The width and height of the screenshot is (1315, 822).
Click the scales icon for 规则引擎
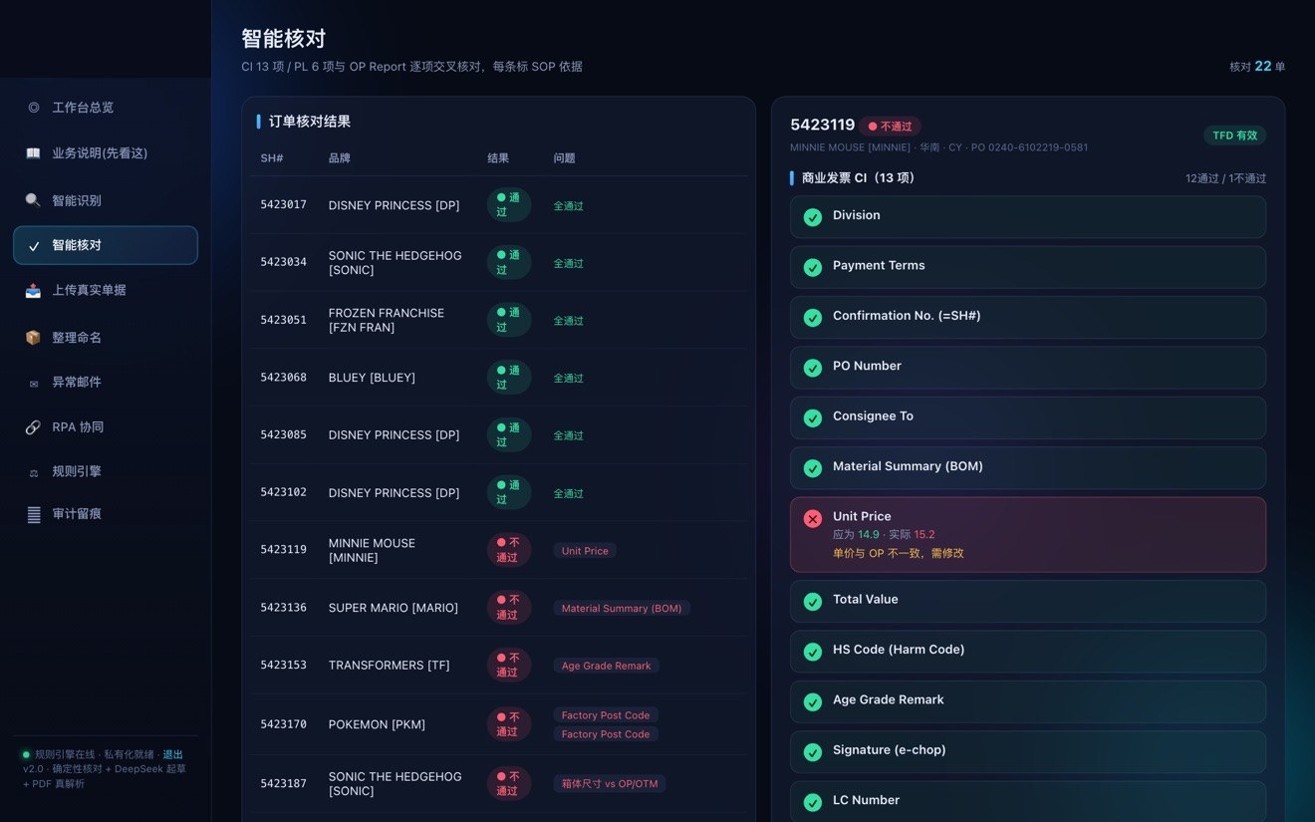tap(34, 472)
